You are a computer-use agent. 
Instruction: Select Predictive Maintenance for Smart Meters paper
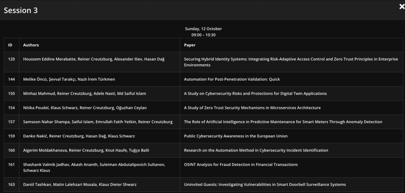click(x=283, y=122)
